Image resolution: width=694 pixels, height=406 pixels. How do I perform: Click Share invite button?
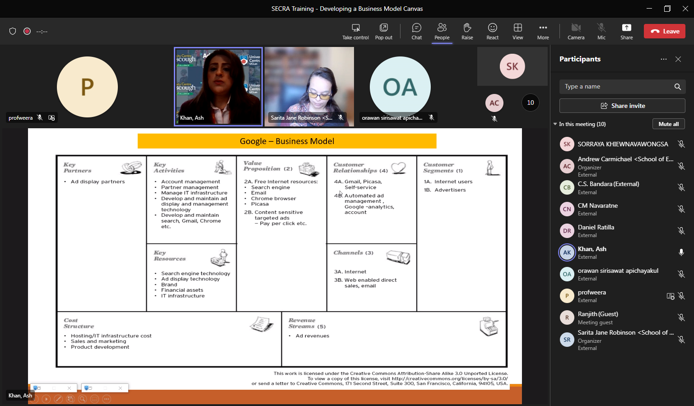(x=622, y=106)
